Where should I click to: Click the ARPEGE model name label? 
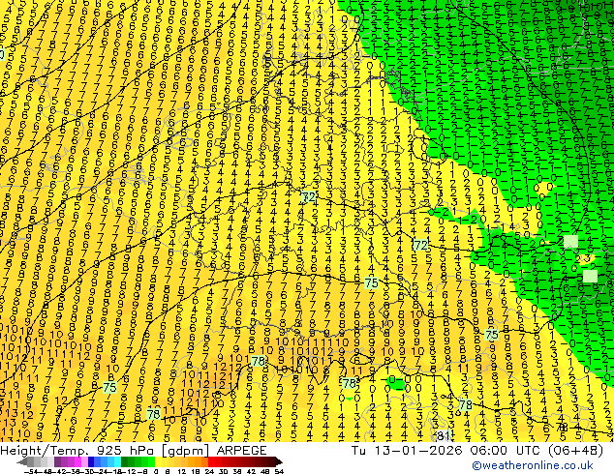pos(241,450)
